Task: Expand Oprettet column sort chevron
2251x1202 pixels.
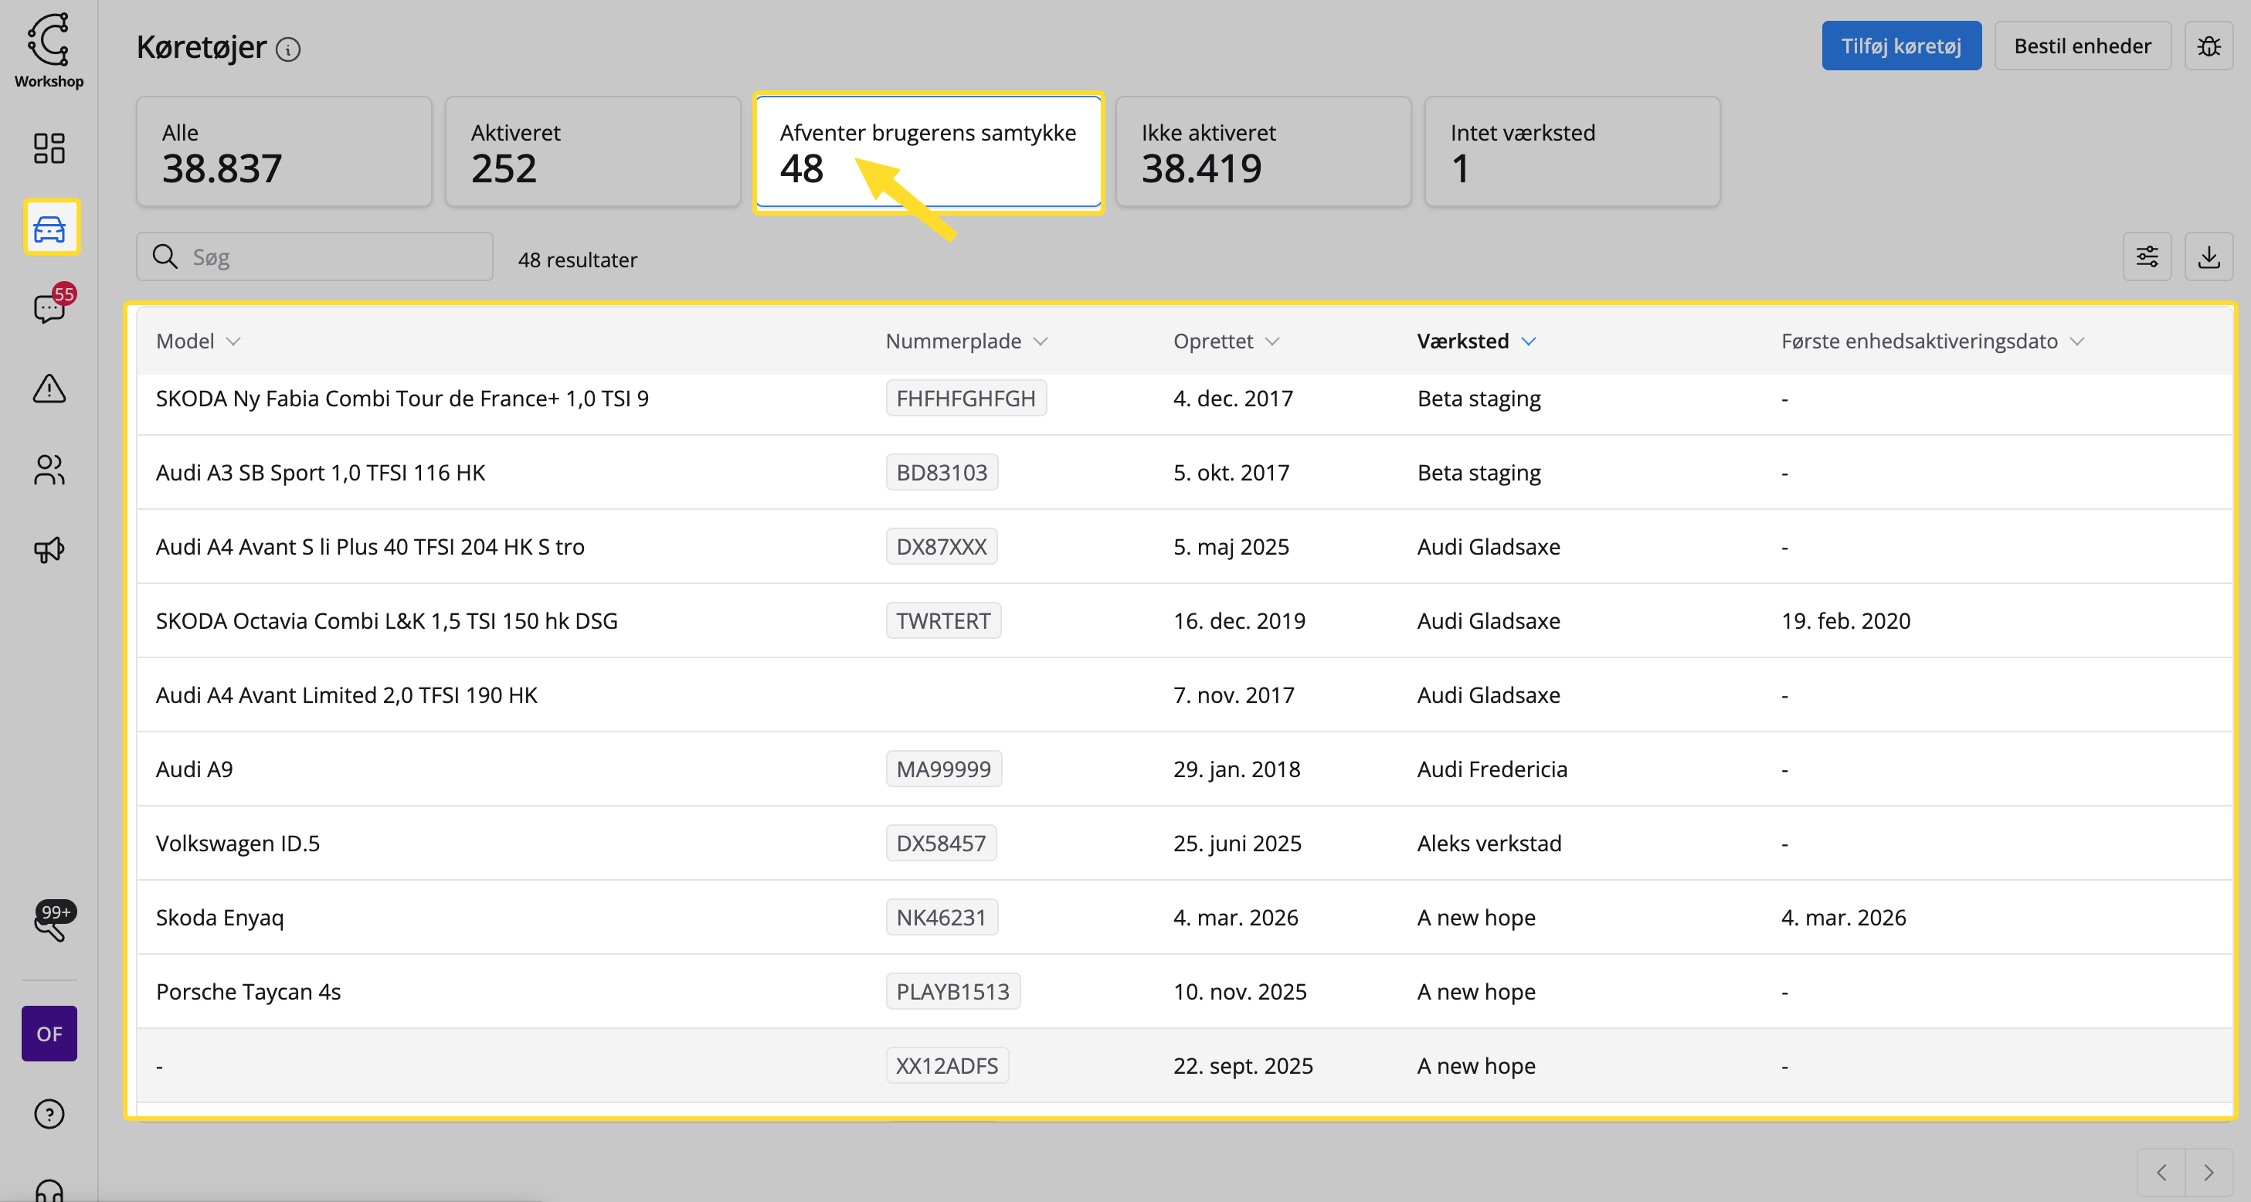Action: 1272,341
